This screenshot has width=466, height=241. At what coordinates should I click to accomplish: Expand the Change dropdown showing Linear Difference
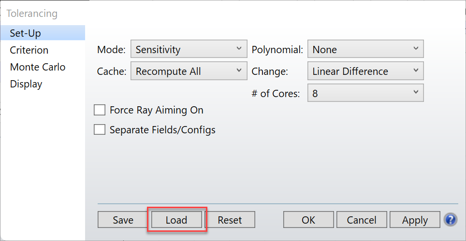coord(365,71)
